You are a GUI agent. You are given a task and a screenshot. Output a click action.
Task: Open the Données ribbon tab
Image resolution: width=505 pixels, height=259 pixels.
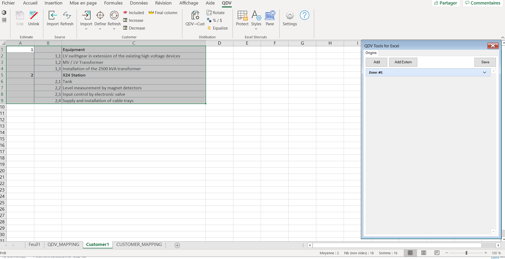[139, 3]
